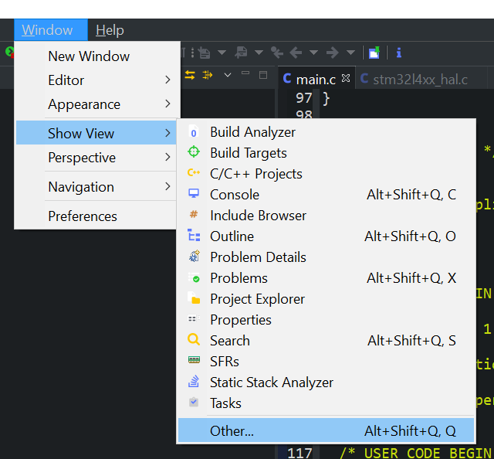Click the Build Targets label
Viewport: 494px width, 459px height.
pyautogui.click(x=249, y=153)
